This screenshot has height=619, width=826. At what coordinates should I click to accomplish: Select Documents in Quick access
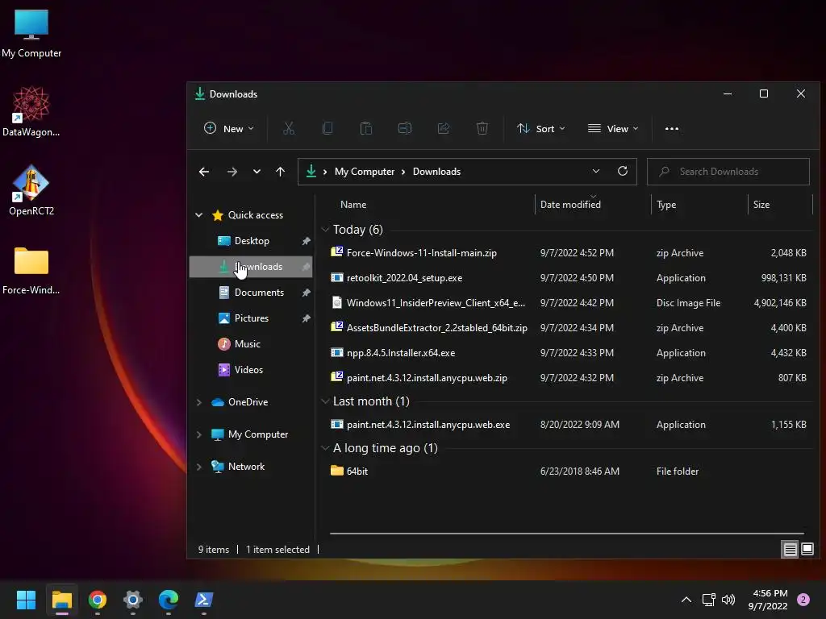252,292
